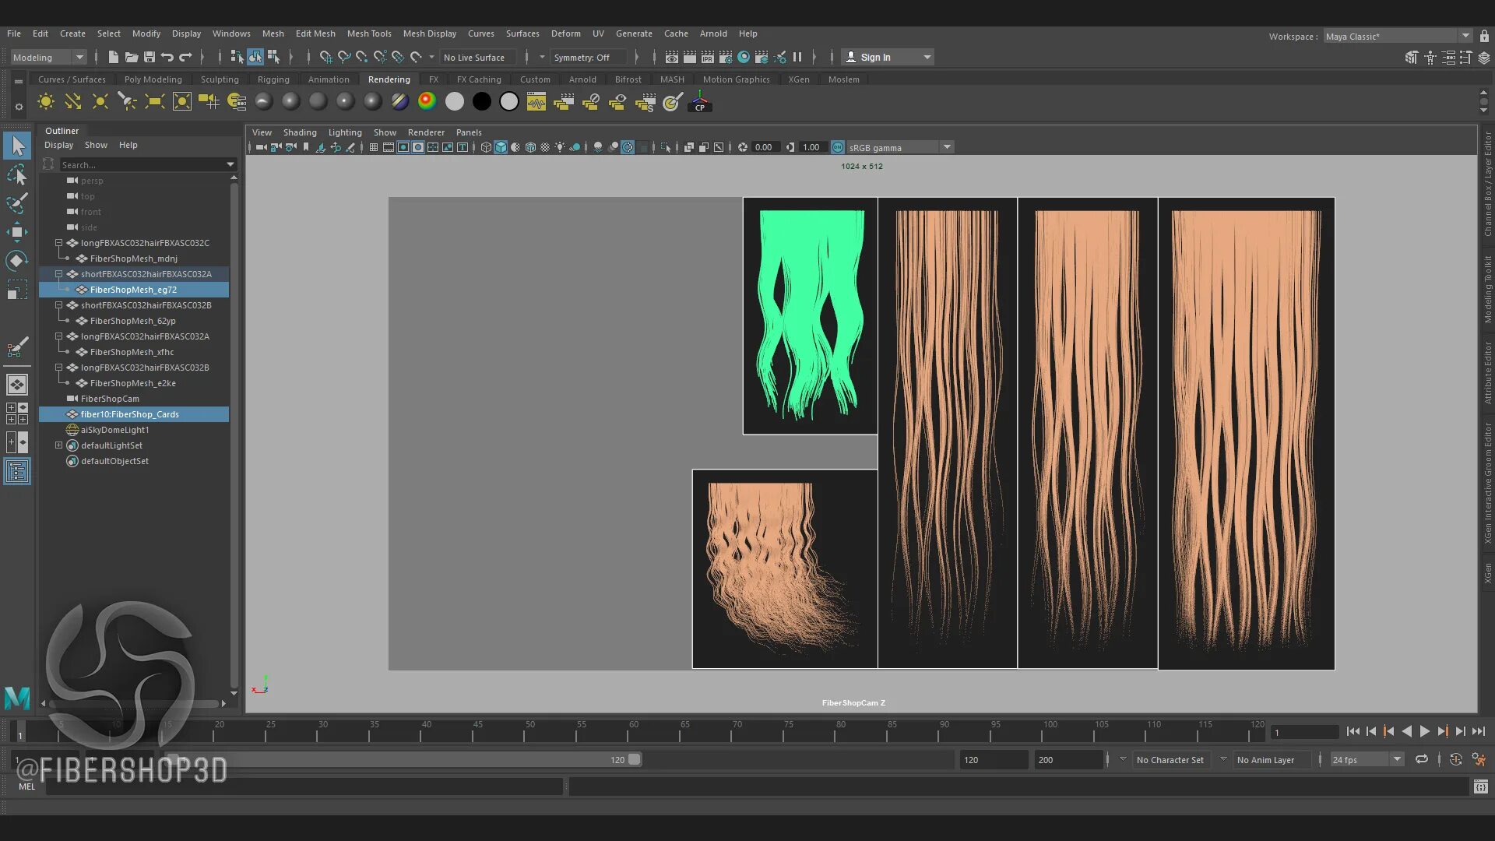The image size is (1495, 841).
Task: Click the time range slider handle
Action: 634,759
